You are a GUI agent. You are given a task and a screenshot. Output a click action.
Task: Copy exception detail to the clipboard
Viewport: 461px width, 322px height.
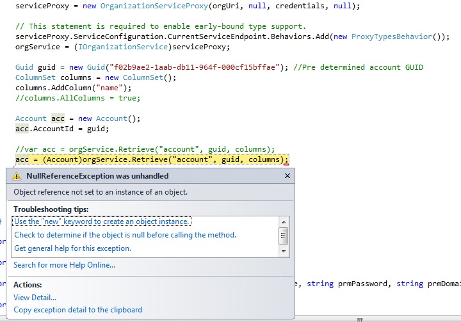click(x=77, y=310)
